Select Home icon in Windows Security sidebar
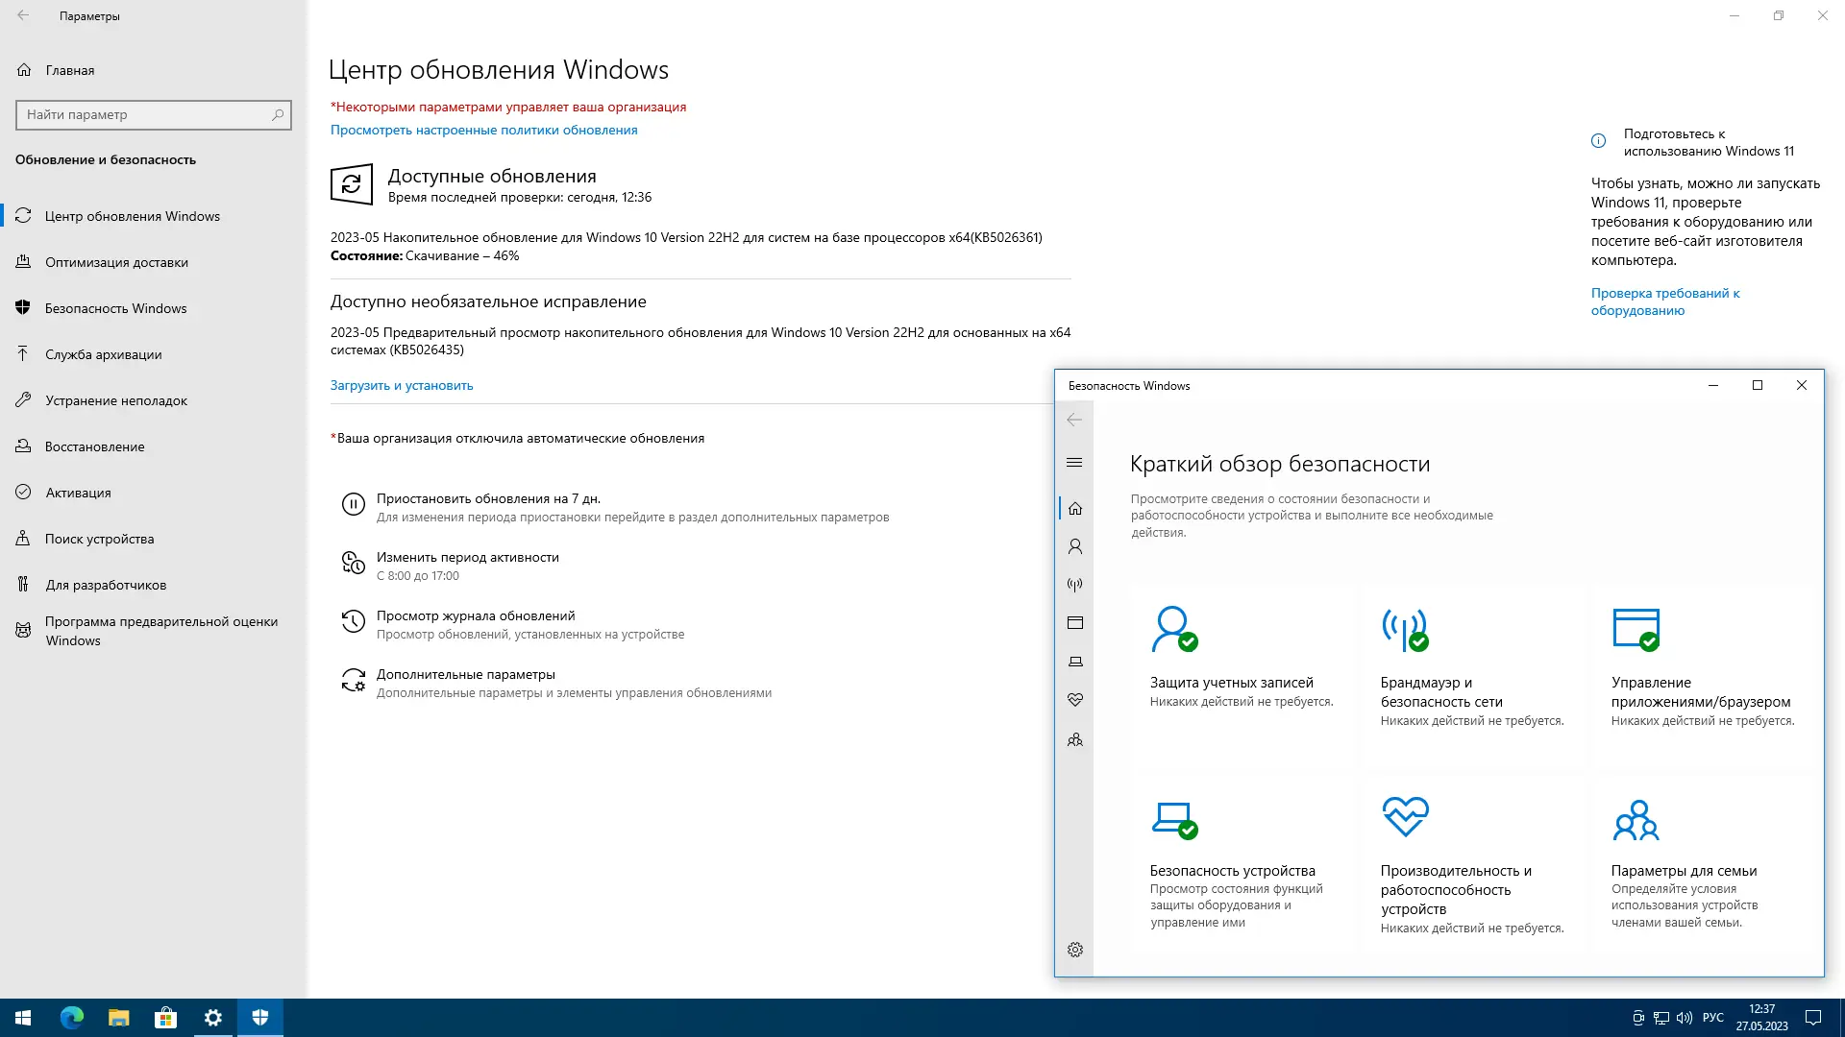Image resolution: width=1845 pixels, height=1037 pixels. pos(1074,509)
